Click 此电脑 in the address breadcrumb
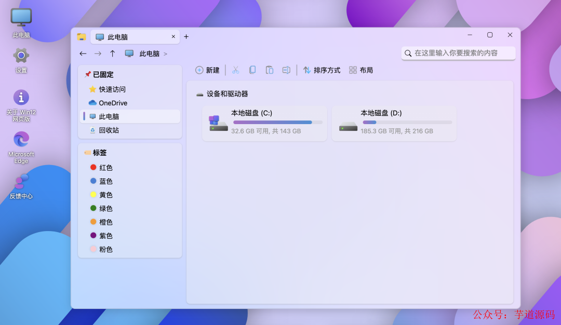The image size is (561, 325). tap(149, 53)
